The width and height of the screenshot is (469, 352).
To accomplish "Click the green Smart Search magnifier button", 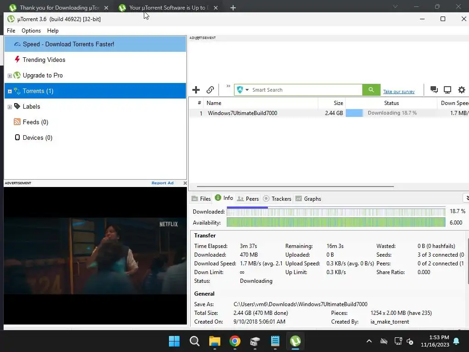I will click(371, 90).
